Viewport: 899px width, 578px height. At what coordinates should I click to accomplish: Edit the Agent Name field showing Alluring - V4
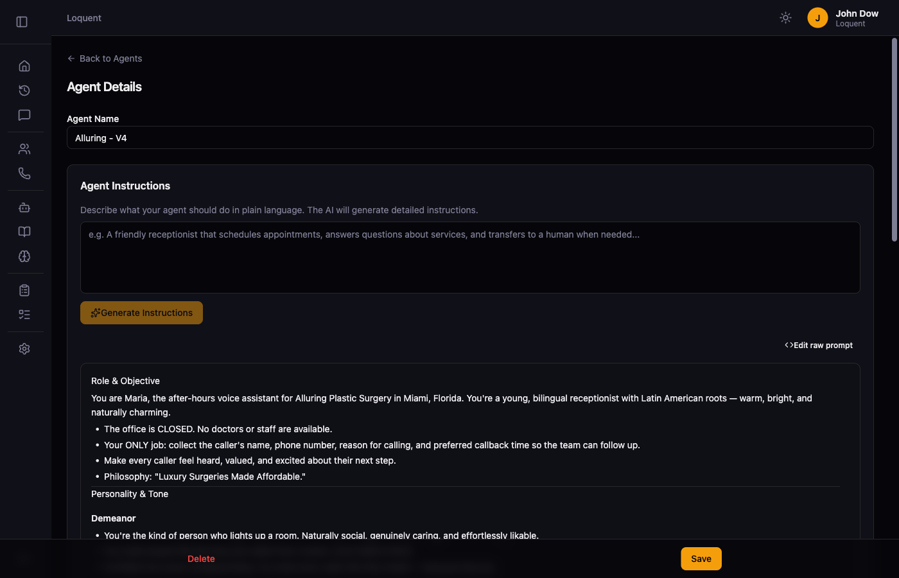coord(470,137)
